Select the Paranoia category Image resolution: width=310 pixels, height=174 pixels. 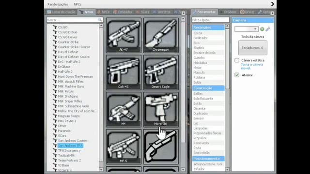click(x=64, y=131)
